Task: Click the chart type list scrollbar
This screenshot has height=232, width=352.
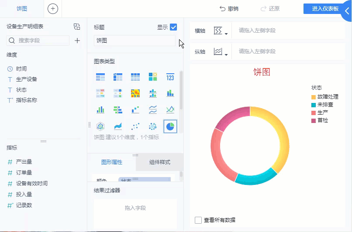Action: tap(181, 90)
